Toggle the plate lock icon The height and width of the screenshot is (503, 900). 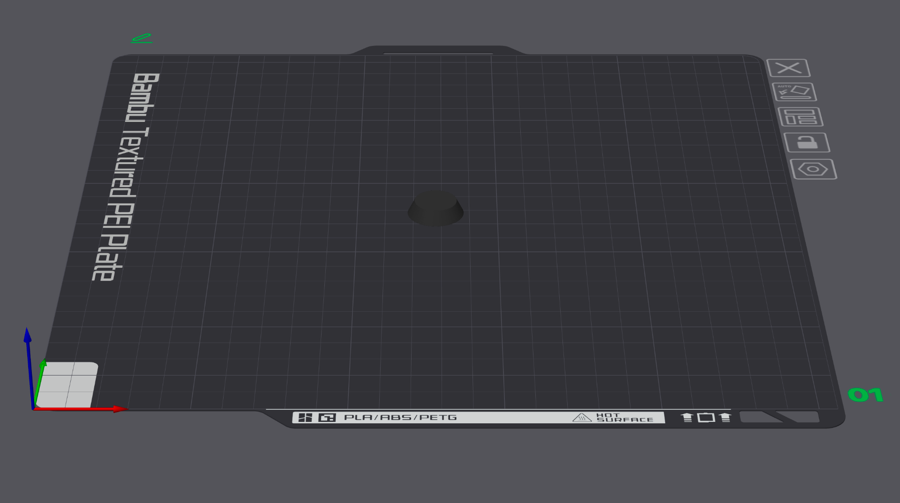pyautogui.click(x=807, y=143)
